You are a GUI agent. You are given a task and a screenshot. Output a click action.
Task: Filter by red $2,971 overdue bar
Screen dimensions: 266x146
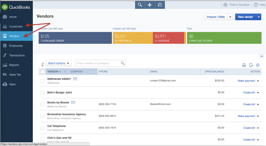pyautogui.click(x=168, y=38)
